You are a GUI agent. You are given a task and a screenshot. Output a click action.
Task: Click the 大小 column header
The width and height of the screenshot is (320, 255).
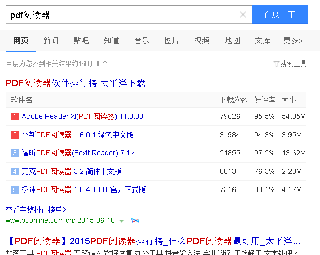pyautogui.click(x=288, y=100)
